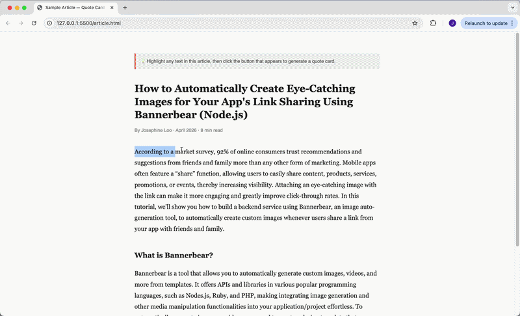Click Relaunch to update button
The height and width of the screenshot is (316, 520).
486,23
